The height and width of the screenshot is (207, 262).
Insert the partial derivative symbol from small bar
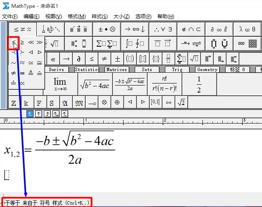(x=79, y=59)
